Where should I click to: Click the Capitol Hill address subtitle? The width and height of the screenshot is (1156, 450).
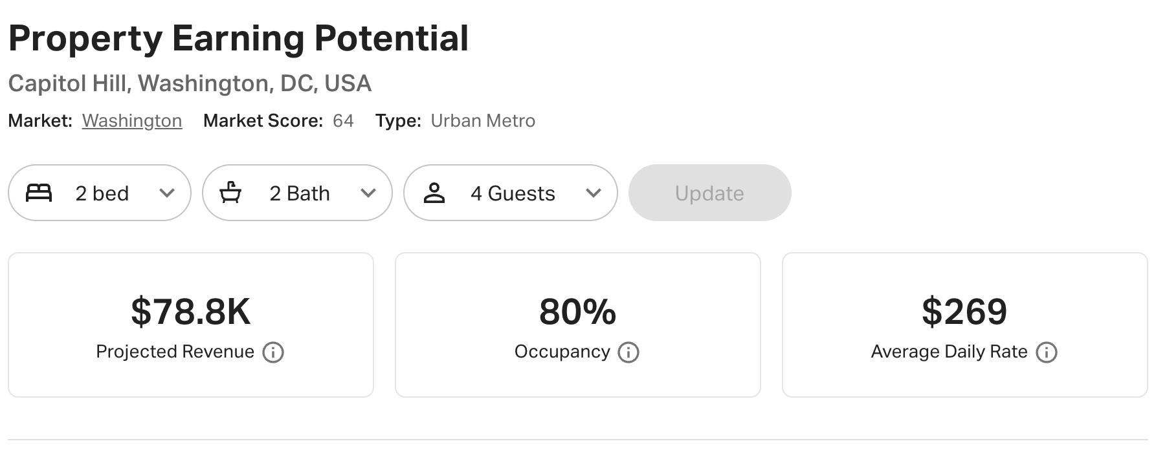(190, 83)
